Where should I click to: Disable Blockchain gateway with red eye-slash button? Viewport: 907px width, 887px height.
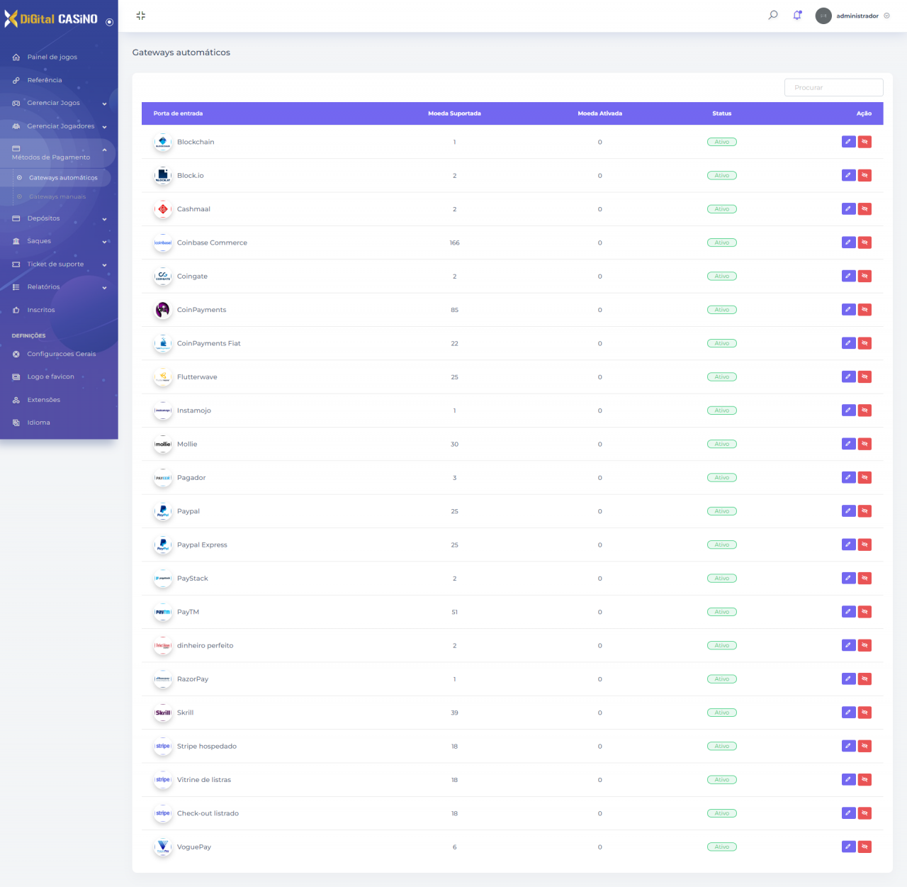[x=864, y=142]
